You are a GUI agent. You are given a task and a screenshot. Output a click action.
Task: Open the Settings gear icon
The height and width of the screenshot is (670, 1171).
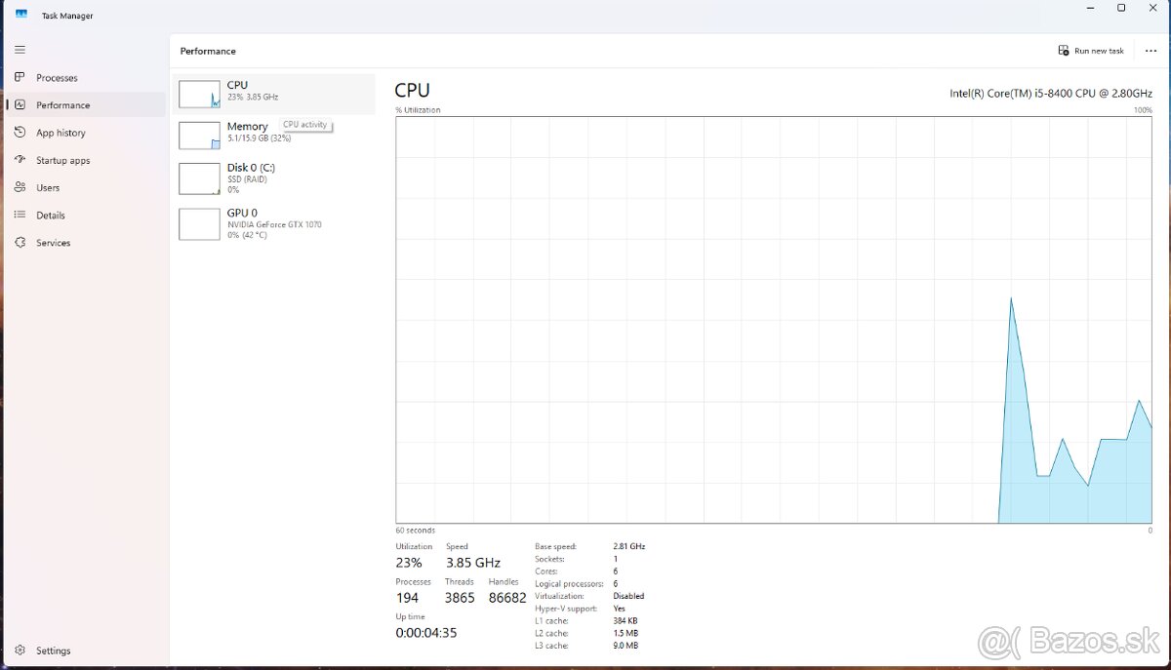point(20,650)
